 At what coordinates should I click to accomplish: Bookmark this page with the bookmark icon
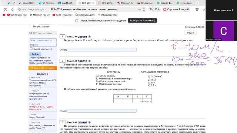[x=144, y=9]
